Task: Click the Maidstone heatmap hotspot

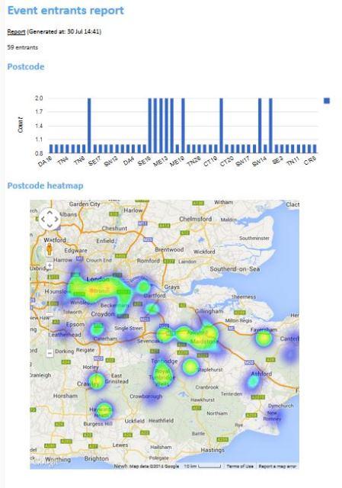Action: pos(202,335)
